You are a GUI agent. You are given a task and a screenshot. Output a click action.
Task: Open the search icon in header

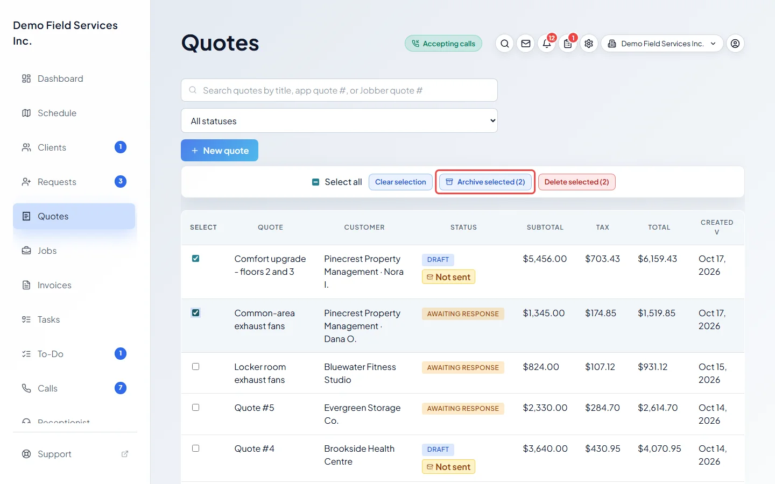click(504, 44)
